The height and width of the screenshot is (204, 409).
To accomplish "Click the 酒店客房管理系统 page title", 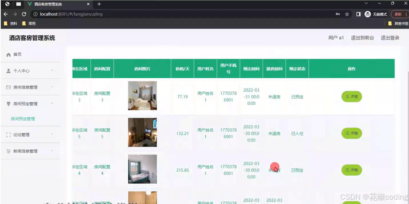I will (32, 38).
